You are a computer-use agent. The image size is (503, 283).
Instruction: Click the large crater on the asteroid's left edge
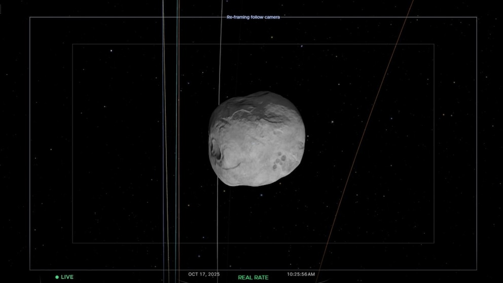(218, 151)
